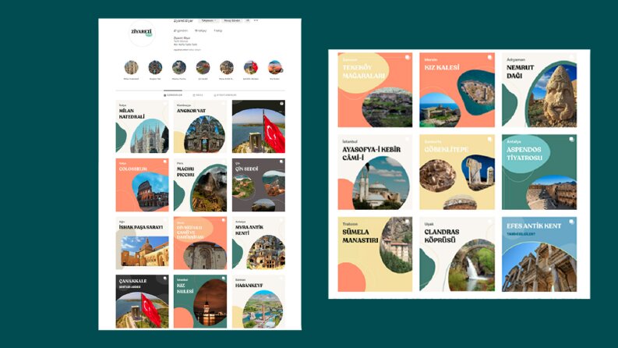Viewport: 618px width, 348px height.
Task: Open the Aspendos Tiyatrosu post
Action: pos(539,172)
